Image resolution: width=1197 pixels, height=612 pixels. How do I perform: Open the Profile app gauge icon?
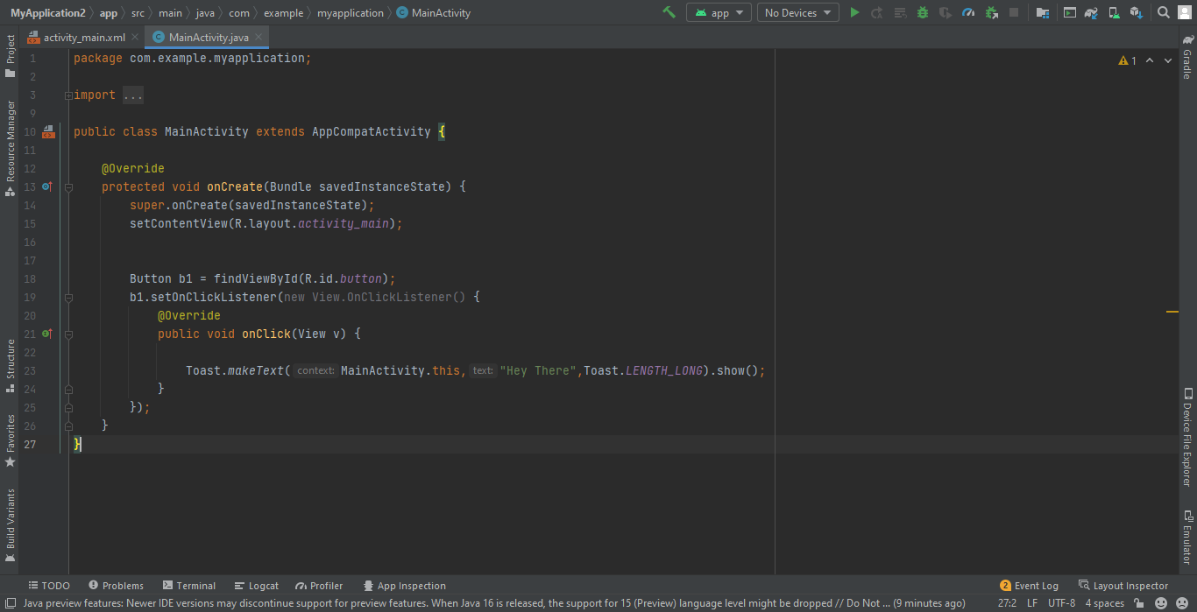coord(967,12)
